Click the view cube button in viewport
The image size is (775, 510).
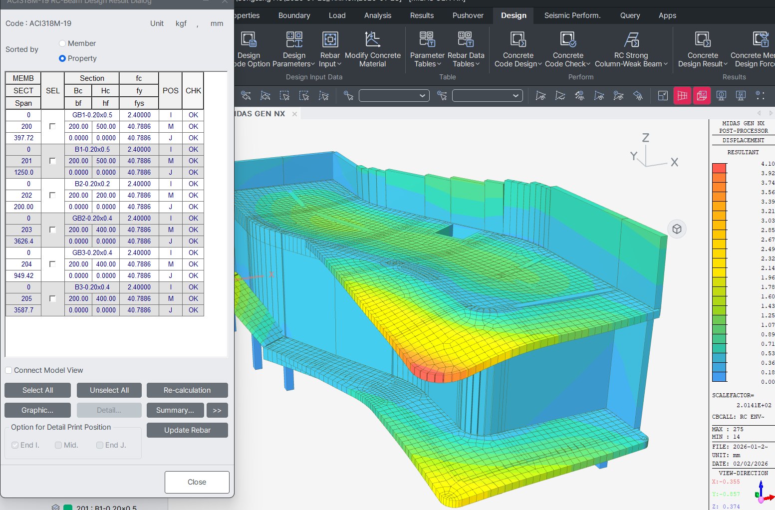click(x=677, y=229)
